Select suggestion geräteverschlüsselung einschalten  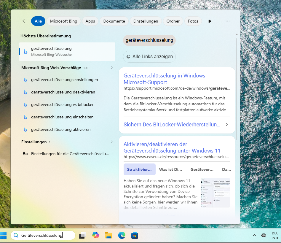(x=67, y=117)
